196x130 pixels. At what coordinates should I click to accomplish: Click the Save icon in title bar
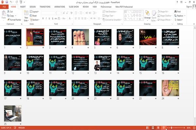(x=7, y=2)
